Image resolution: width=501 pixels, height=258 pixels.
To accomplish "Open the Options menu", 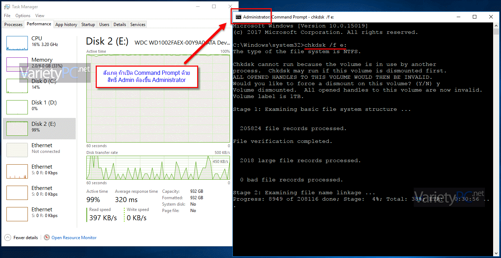I will click(x=23, y=16).
